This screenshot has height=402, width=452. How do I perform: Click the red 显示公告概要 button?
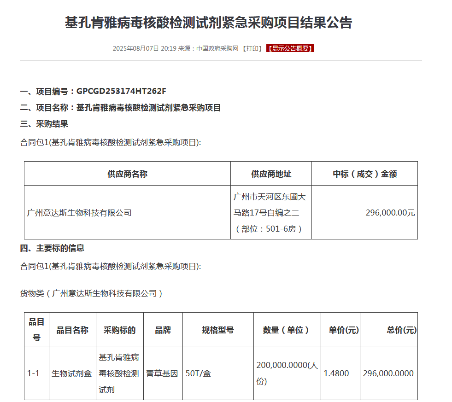tap(290, 48)
